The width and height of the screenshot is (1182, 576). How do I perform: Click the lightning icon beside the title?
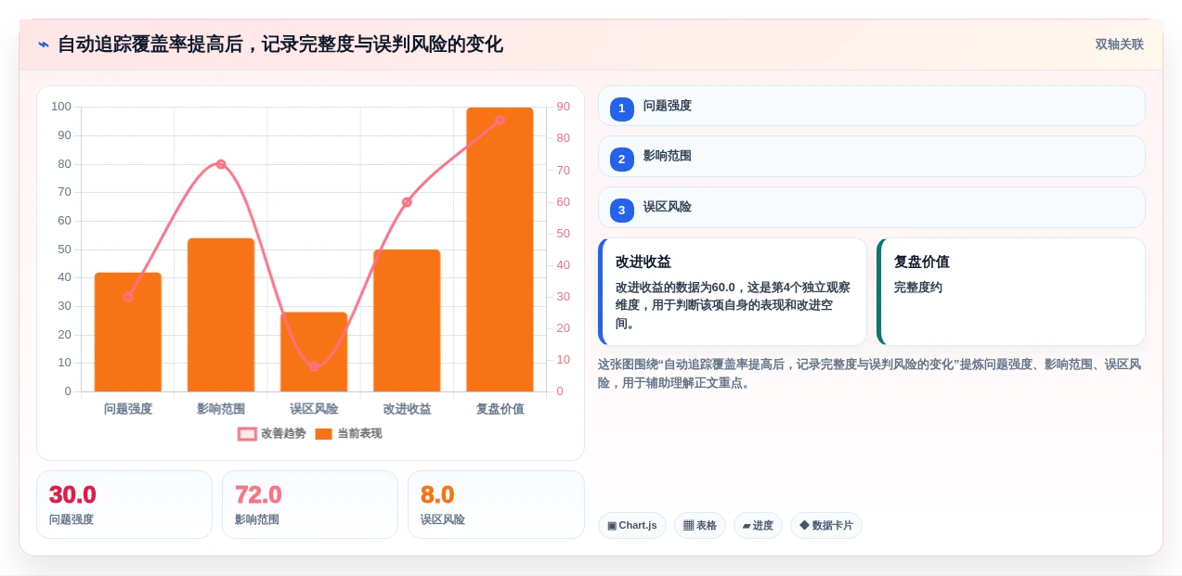(x=44, y=45)
